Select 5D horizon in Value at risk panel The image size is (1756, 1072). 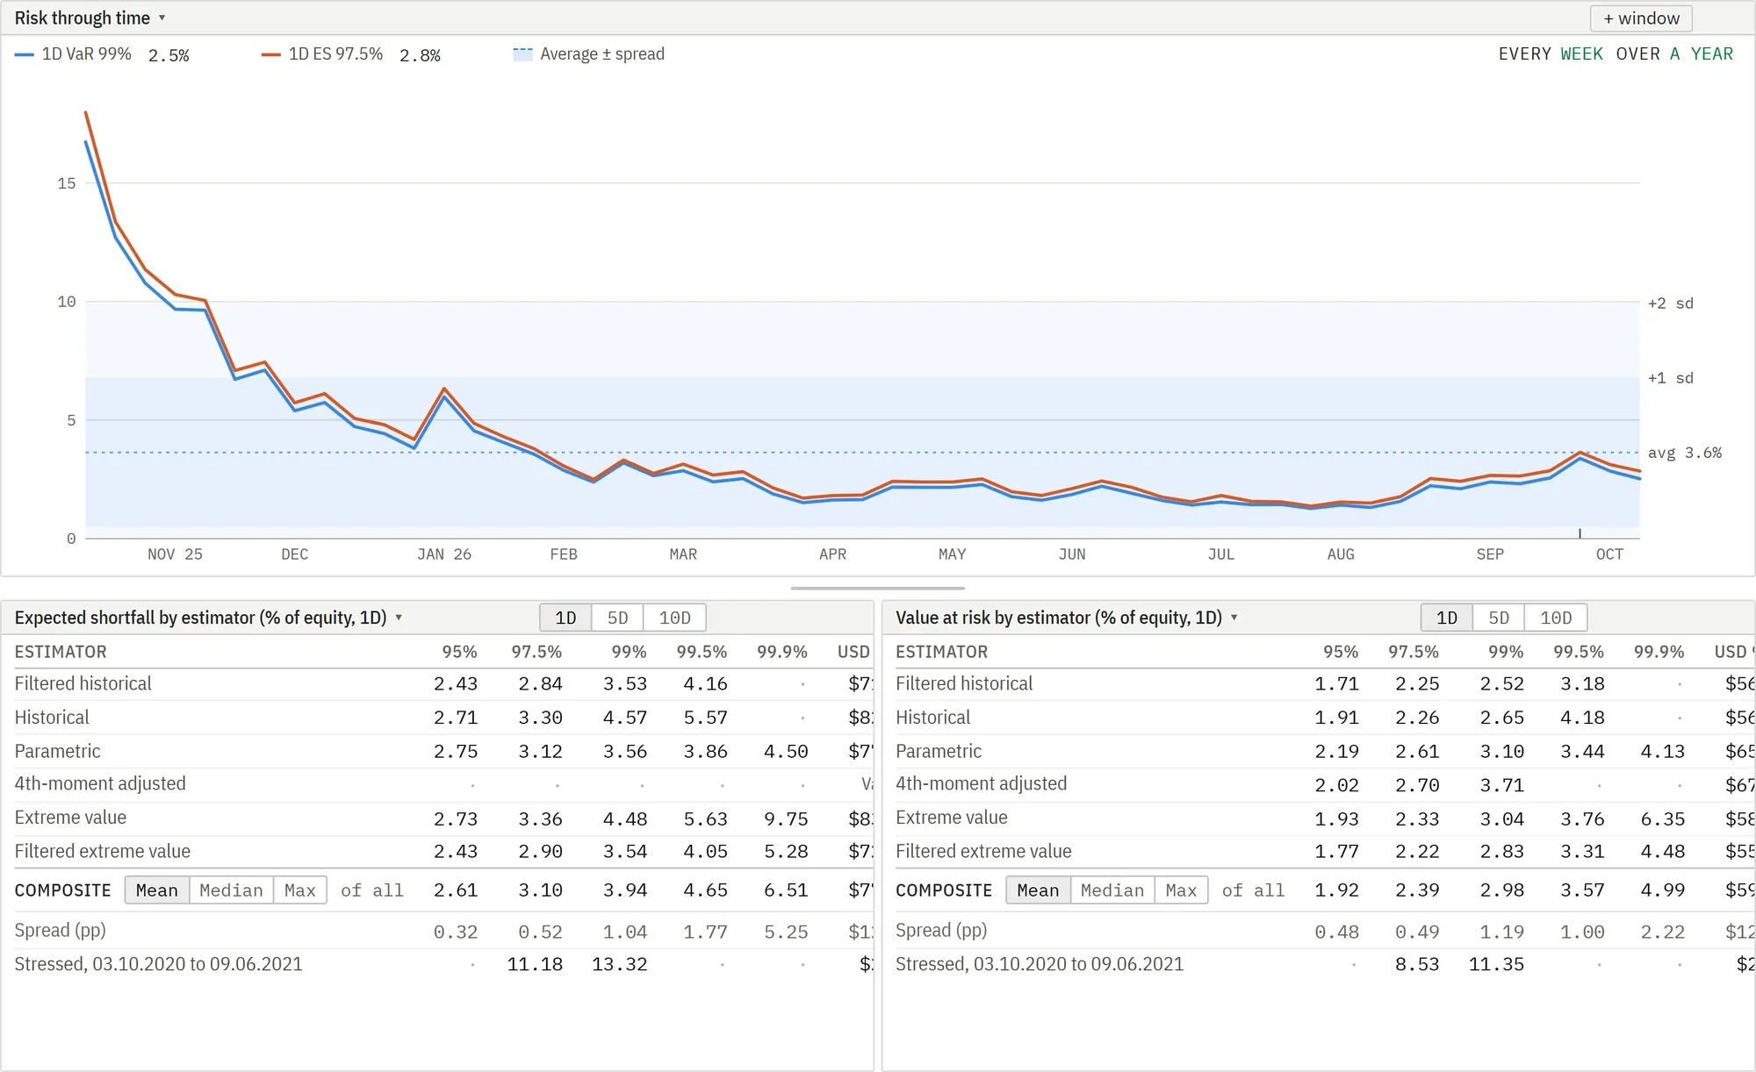(x=1498, y=618)
